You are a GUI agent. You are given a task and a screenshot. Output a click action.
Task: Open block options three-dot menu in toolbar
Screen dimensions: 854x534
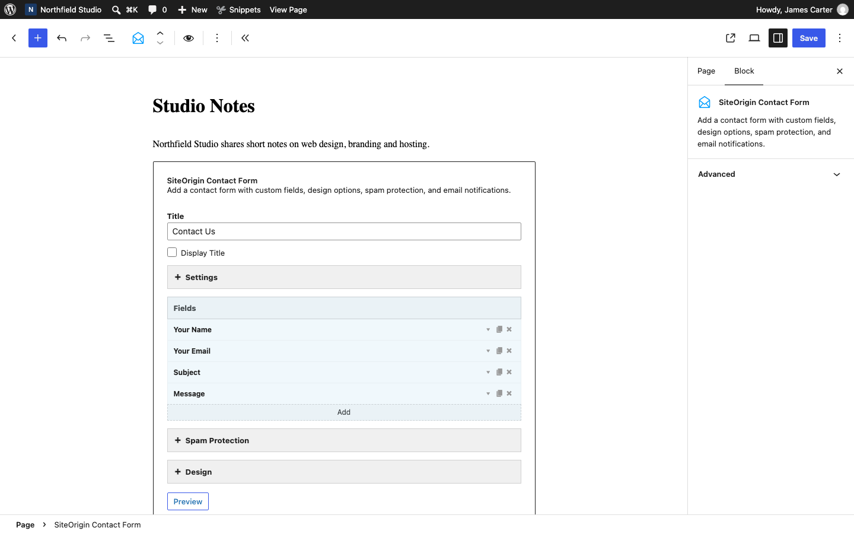217,38
